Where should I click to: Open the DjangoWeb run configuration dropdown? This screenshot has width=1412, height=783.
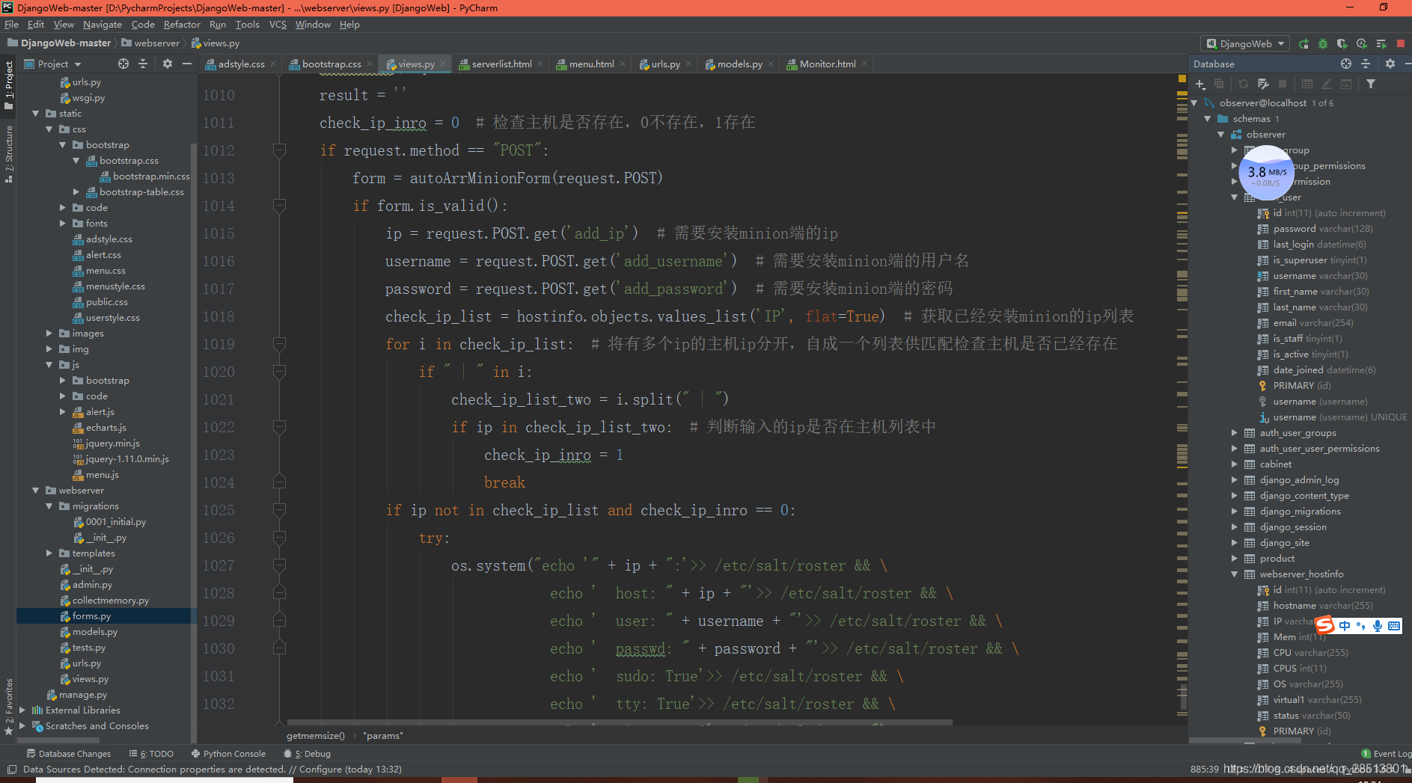pyautogui.click(x=1246, y=44)
